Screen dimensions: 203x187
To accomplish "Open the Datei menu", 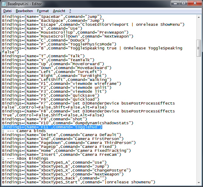I will click(7, 11).
